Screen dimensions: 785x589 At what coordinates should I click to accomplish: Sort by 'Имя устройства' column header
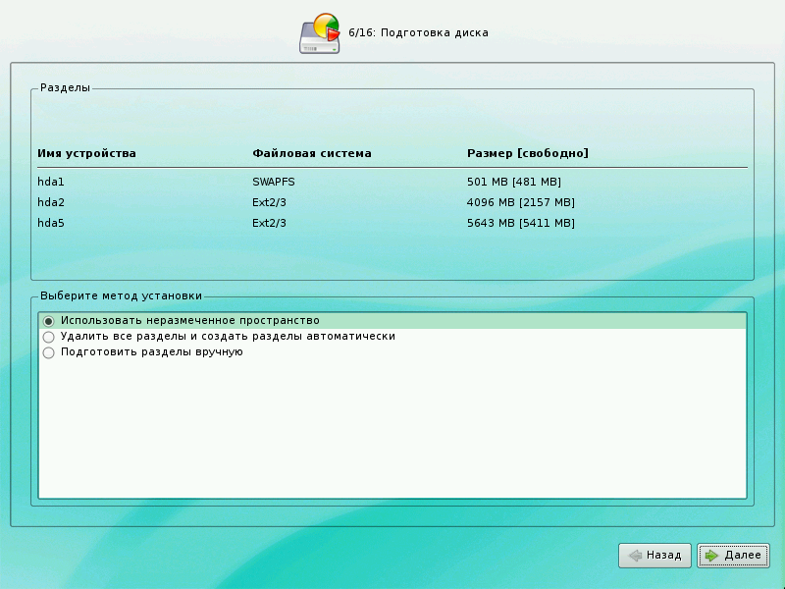tap(86, 153)
